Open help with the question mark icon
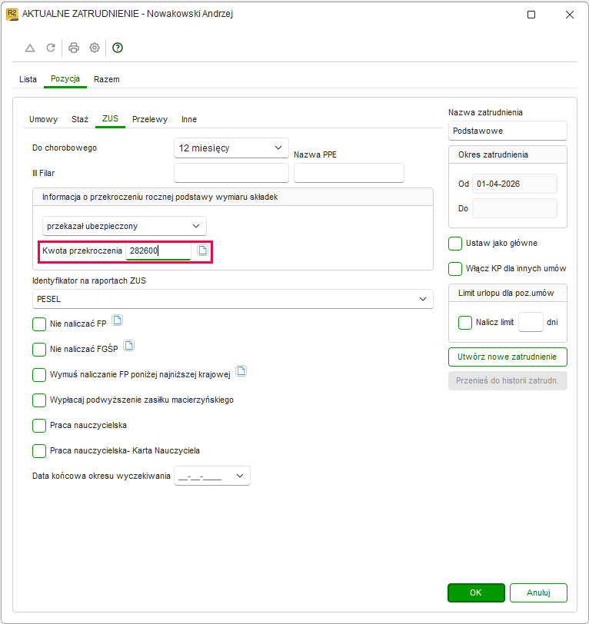This screenshot has width=589, height=624. (118, 48)
